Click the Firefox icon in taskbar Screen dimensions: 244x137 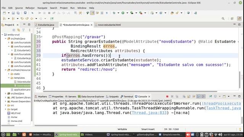[24, 134]
